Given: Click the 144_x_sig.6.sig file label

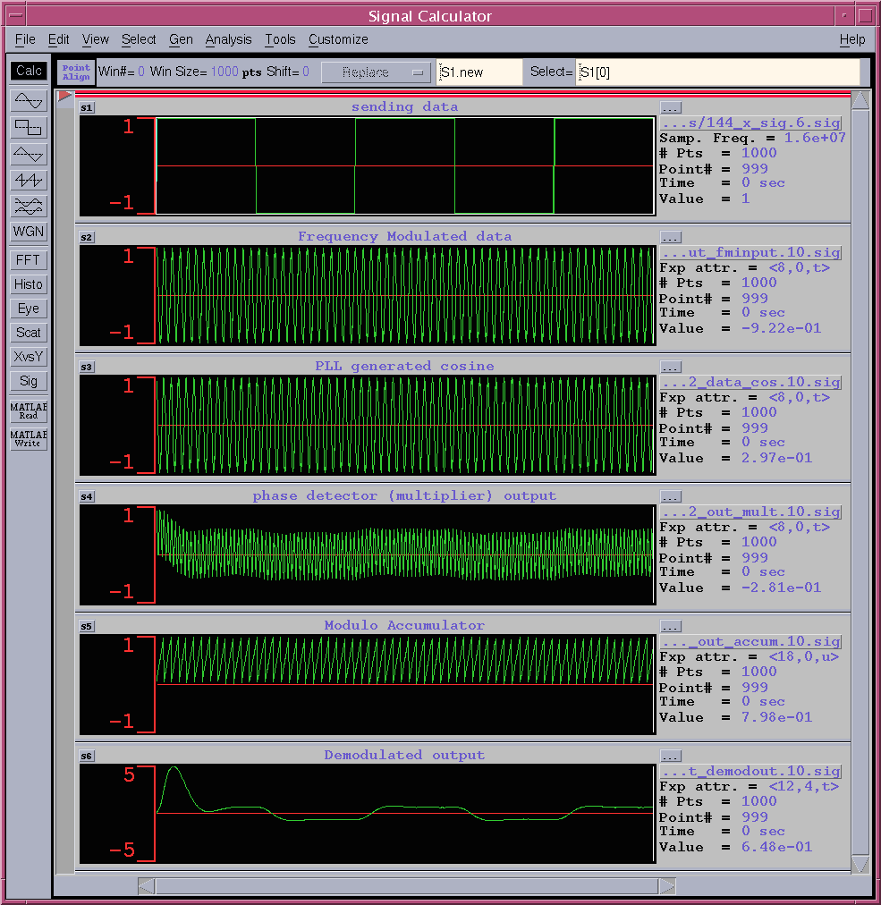Looking at the screenshot, I should (750, 123).
